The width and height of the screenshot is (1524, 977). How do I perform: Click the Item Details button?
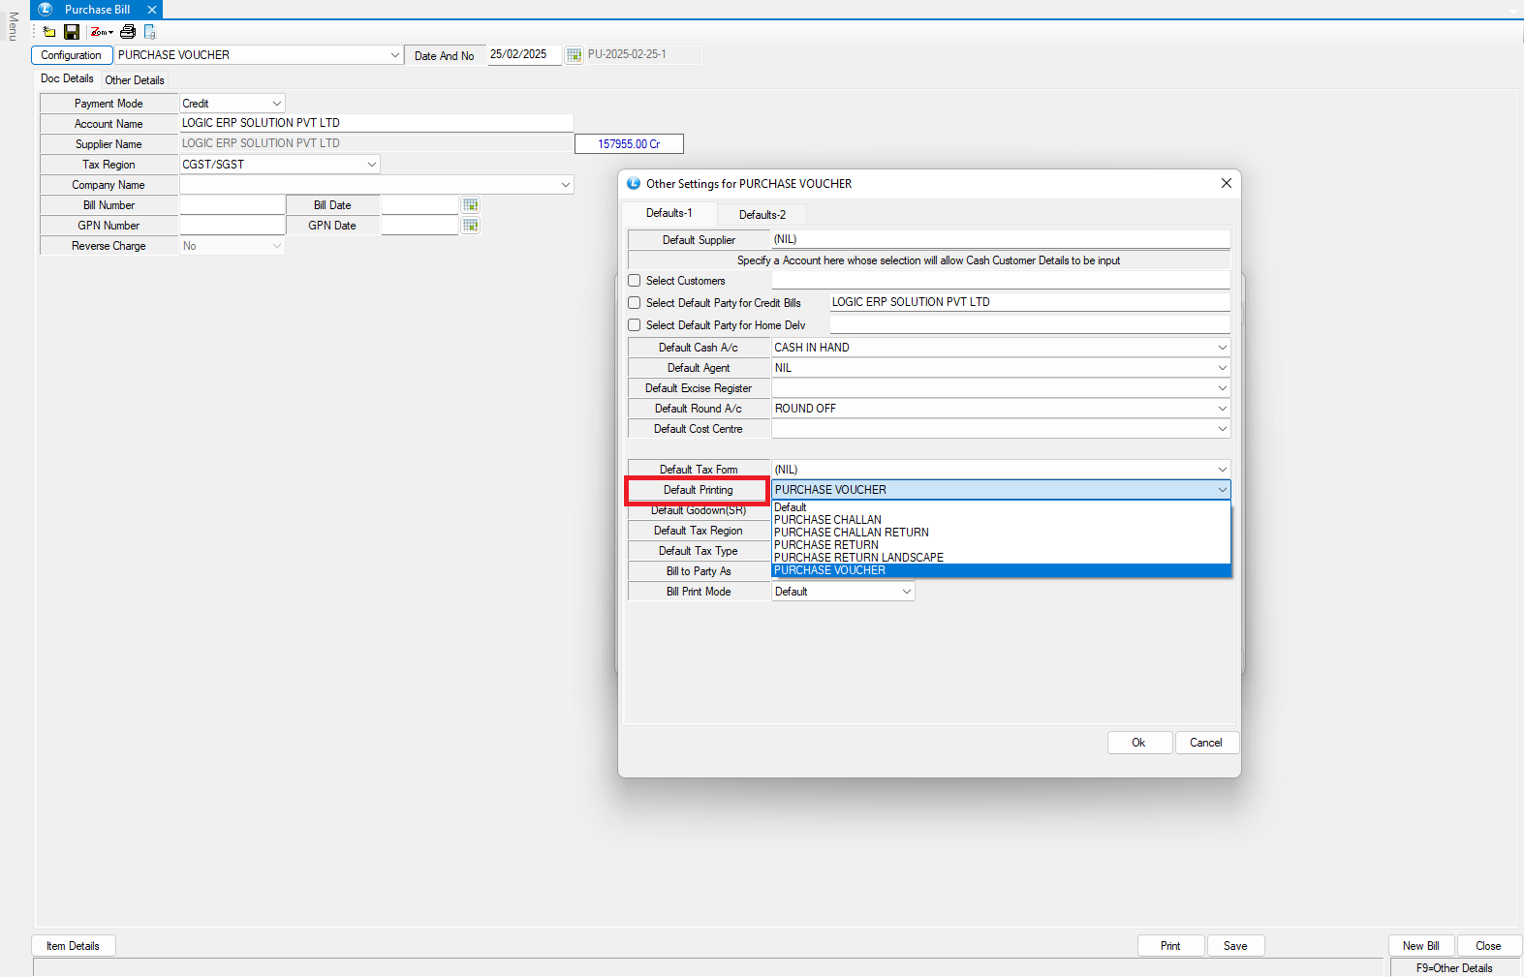coord(74,946)
